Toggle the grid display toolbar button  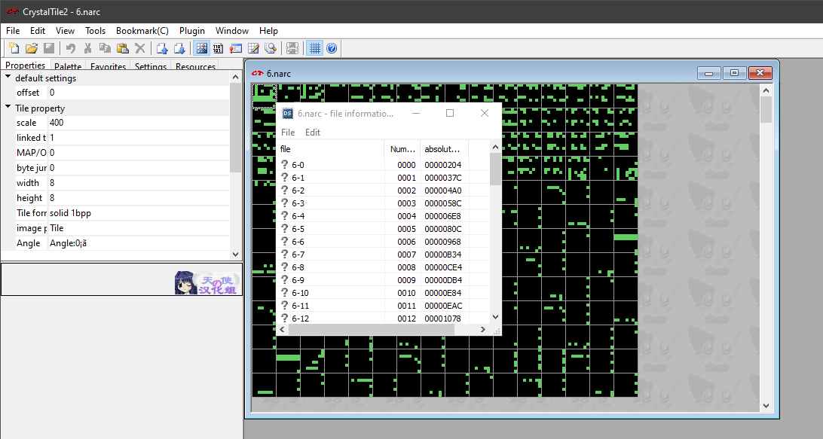pos(315,48)
